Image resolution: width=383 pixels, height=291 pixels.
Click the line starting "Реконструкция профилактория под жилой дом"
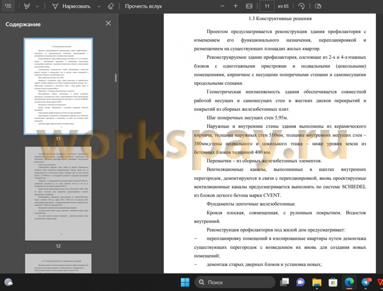click(276, 230)
